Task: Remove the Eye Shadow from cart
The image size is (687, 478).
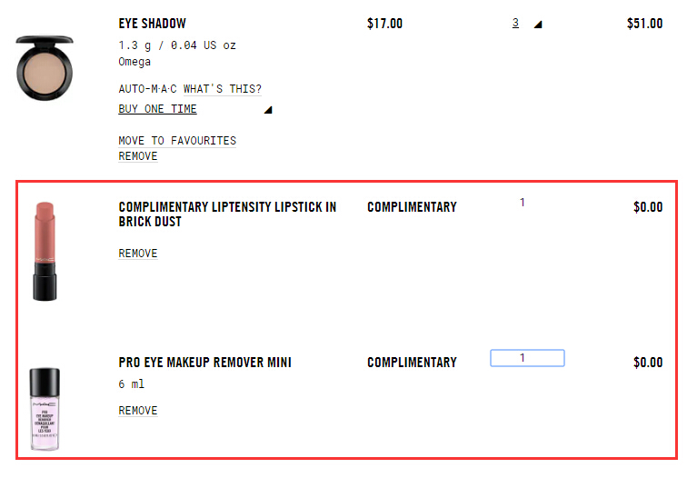Action: pos(138,156)
